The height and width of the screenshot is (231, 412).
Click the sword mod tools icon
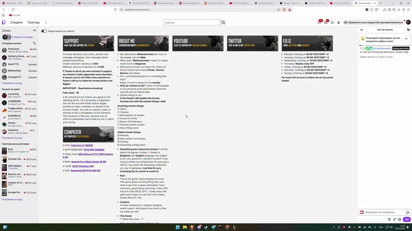[394, 219]
